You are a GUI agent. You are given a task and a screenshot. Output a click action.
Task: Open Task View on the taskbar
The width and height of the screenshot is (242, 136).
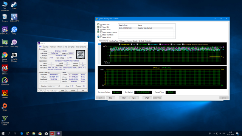click(x=15, y=133)
